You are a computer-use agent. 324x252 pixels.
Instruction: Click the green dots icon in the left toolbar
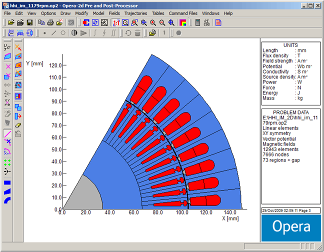(7, 162)
